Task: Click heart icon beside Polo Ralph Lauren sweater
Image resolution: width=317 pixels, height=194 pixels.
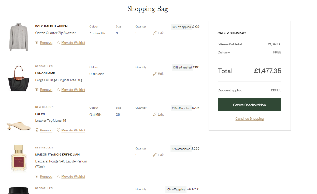Action: pyautogui.click(x=58, y=43)
